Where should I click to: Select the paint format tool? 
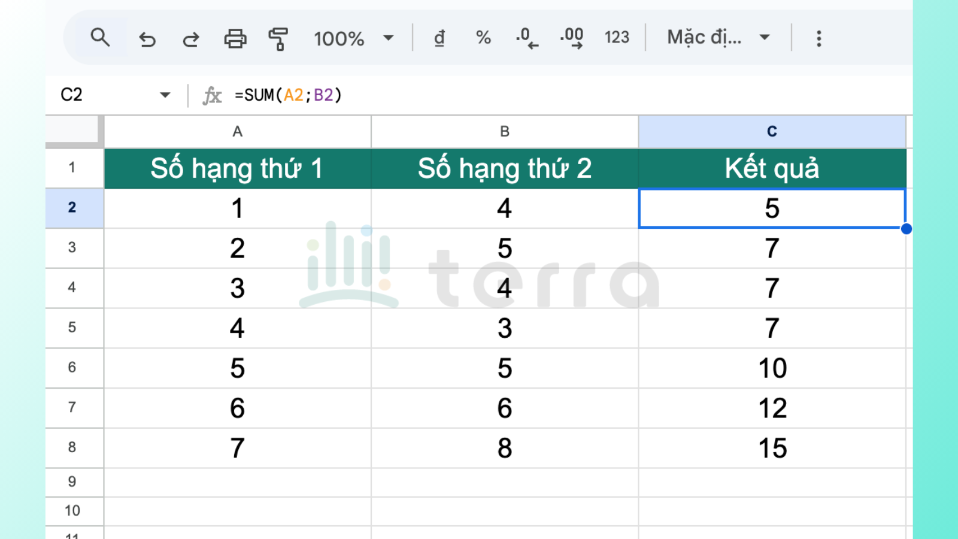(x=278, y=39)
